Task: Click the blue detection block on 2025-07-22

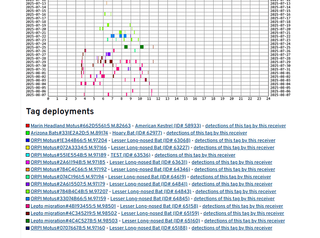Action: (113, 36)
